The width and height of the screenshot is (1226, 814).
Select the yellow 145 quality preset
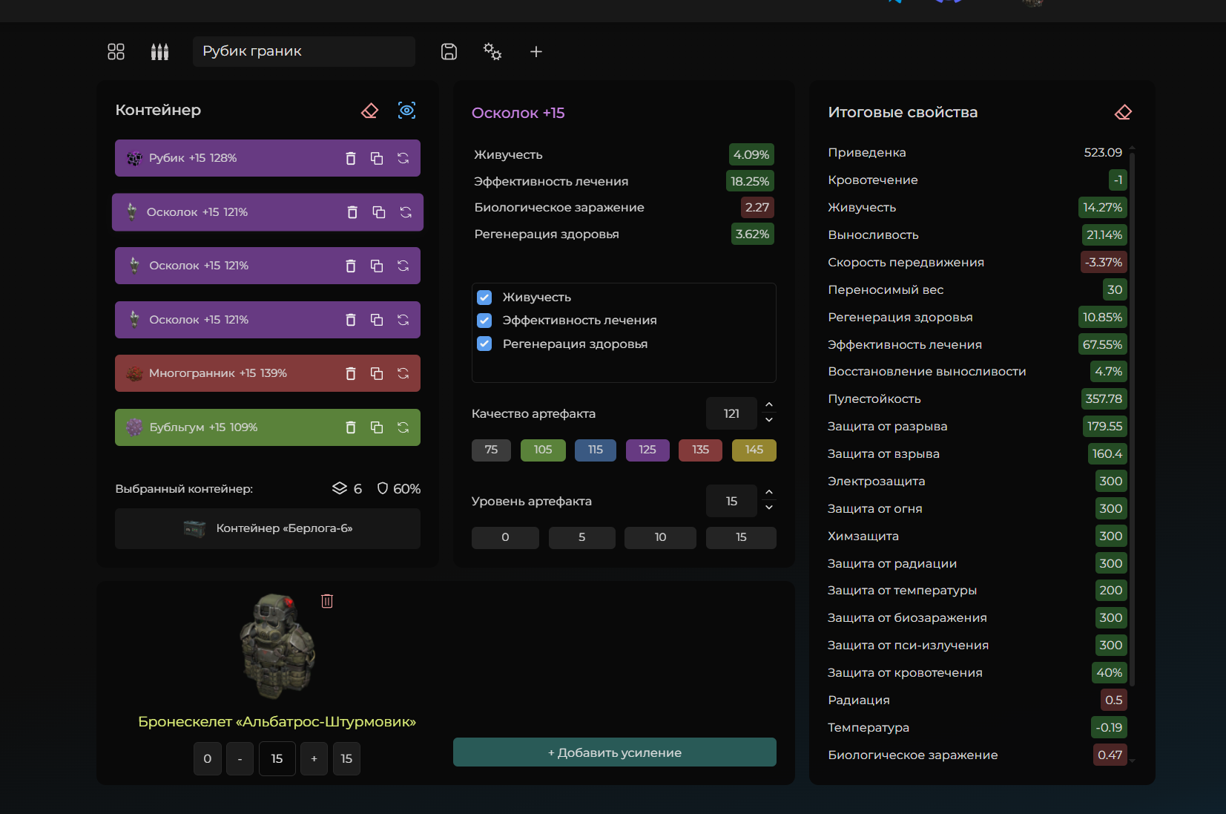pos(754,450)
